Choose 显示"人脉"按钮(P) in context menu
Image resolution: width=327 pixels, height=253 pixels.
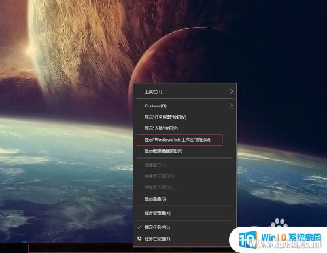point(185,128)
